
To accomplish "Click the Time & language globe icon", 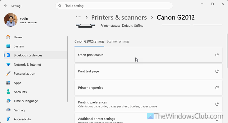I will [x=8, y=101].
